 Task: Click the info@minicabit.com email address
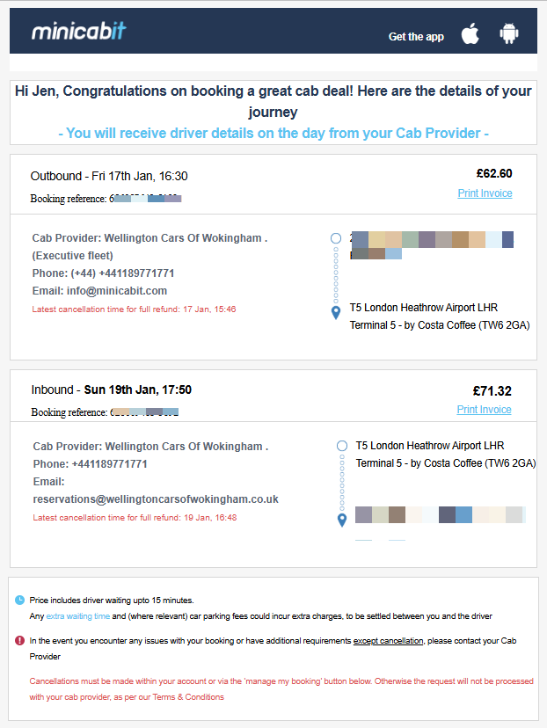[117, 291]
